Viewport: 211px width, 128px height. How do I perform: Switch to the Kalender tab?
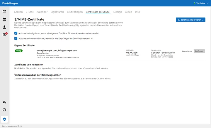click(x=42, y=12)
